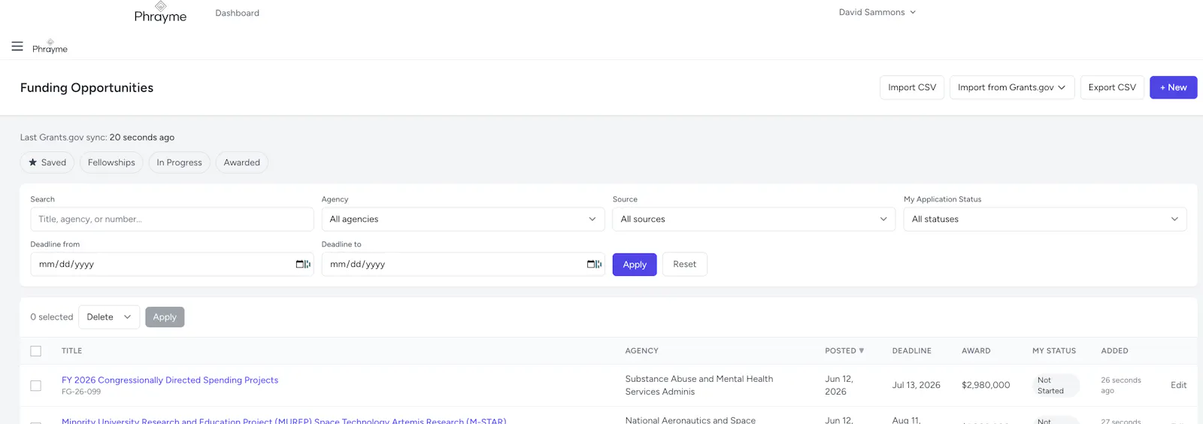The height and width of the screenshot is (424, 1203).
Task: Click the + New button
Action: 1173,87
